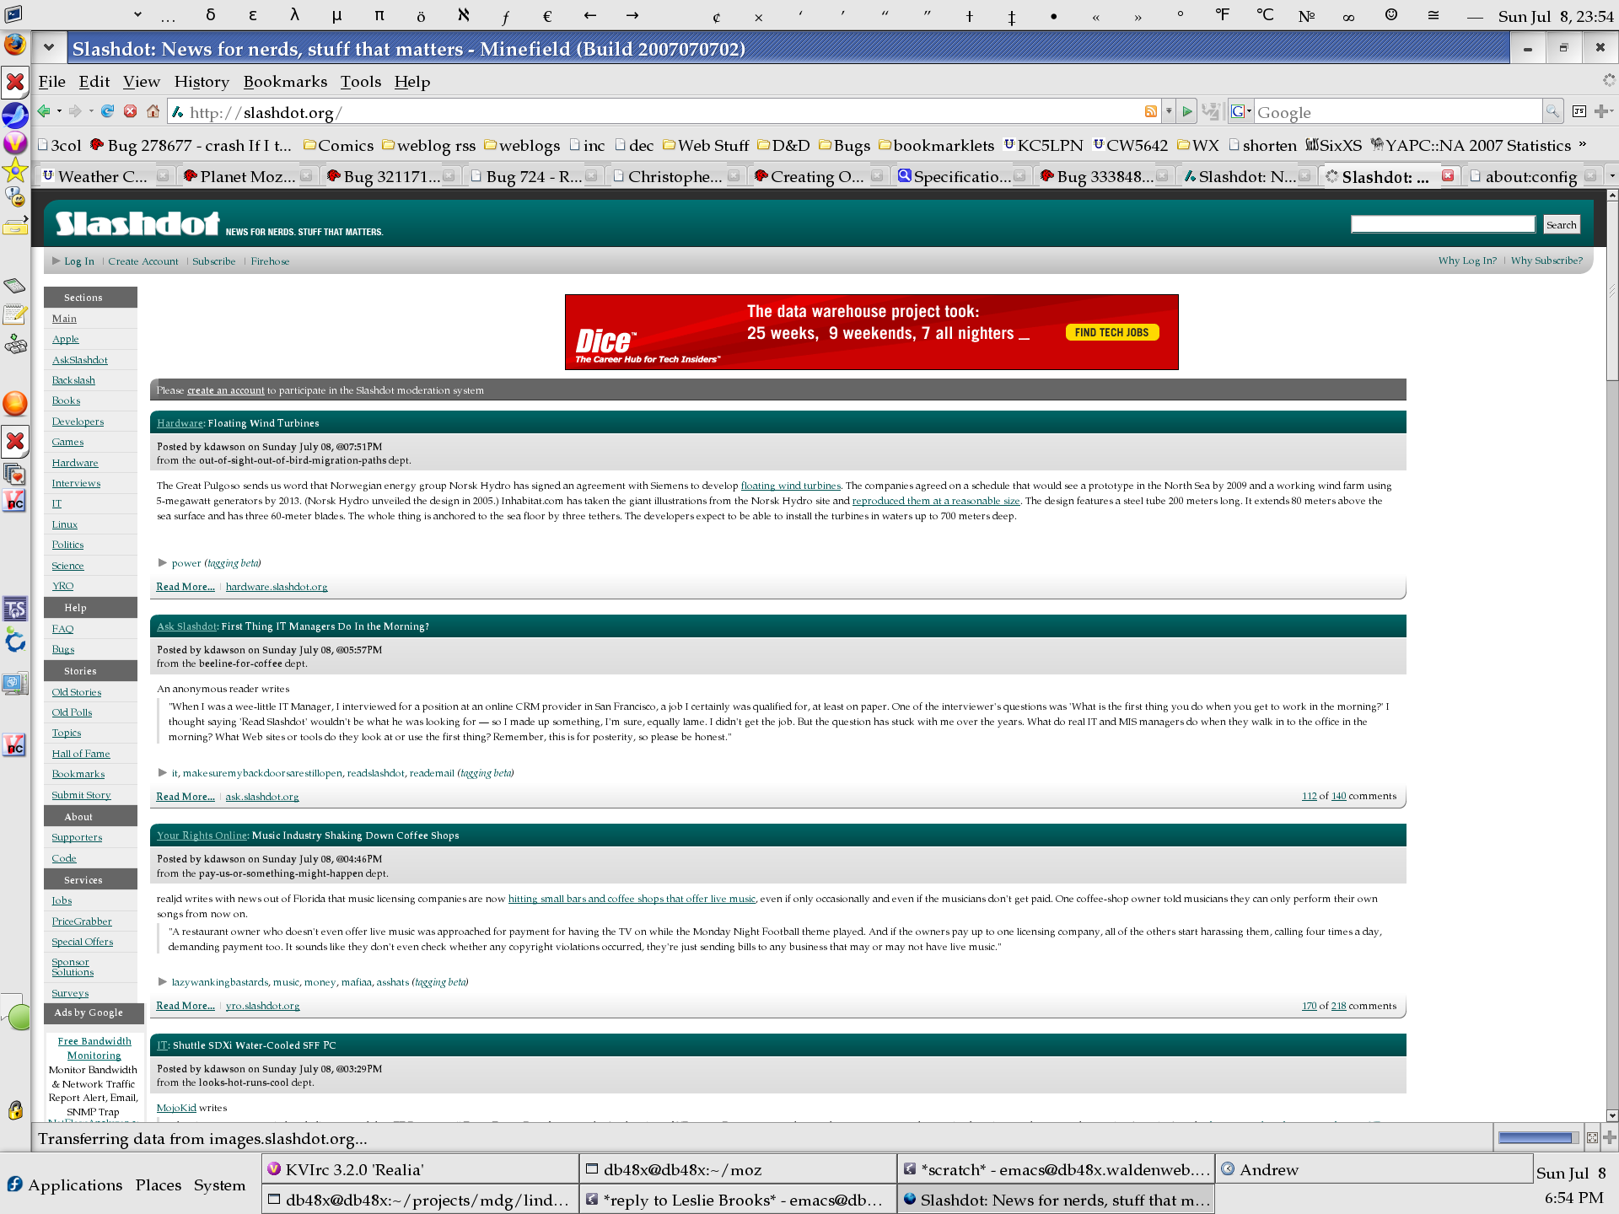The height and width of the screenshot is (1214, 1619).
Task: Launch Firefox from the left panel icon
Action: click(x=15, y=44)
